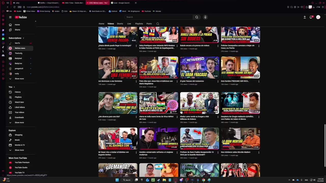Image resolution: width=326 pixels, height=183 pixels.
Task: Switch to the channel Home tab
Action: [101, 24]
